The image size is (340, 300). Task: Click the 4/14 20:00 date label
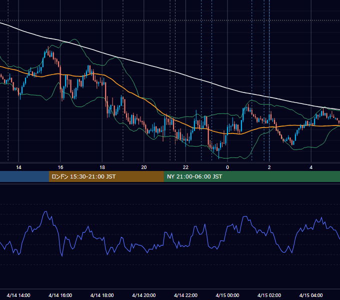click(x=144, y=295)
